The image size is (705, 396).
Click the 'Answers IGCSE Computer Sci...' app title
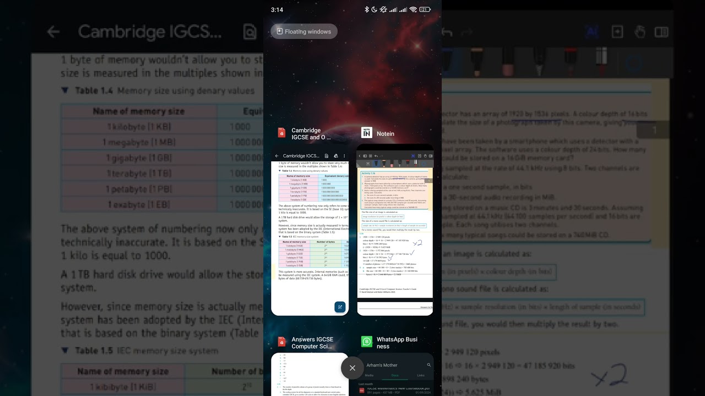pos(312,343)
